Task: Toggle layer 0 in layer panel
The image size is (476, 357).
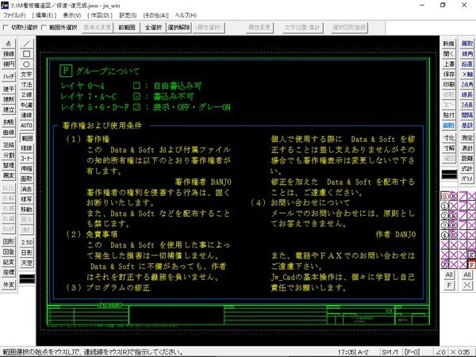Action: (444, 197)
